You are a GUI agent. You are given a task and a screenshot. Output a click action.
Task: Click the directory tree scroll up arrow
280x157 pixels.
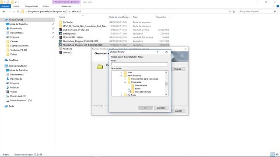[166, 72]
